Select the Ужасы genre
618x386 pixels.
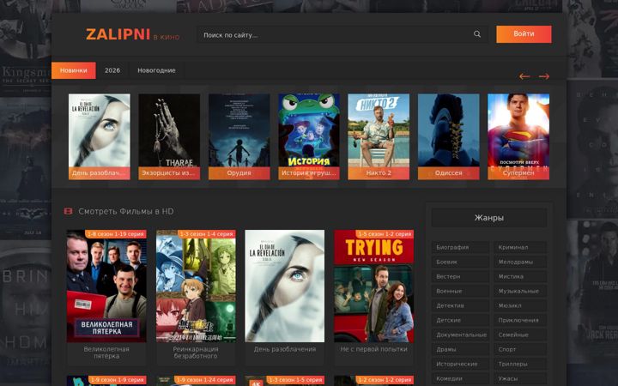(x=520, y=378)
